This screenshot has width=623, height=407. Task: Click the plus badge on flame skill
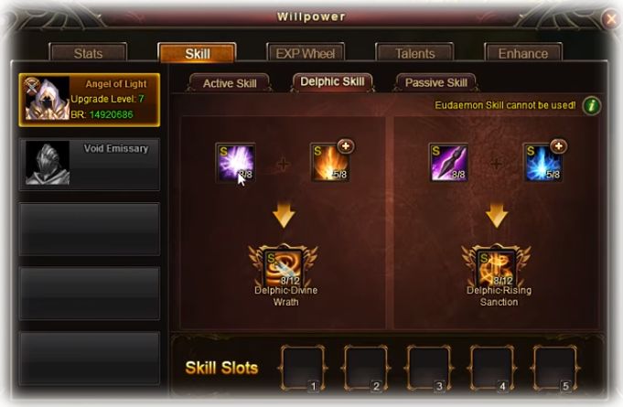(346, 146)
